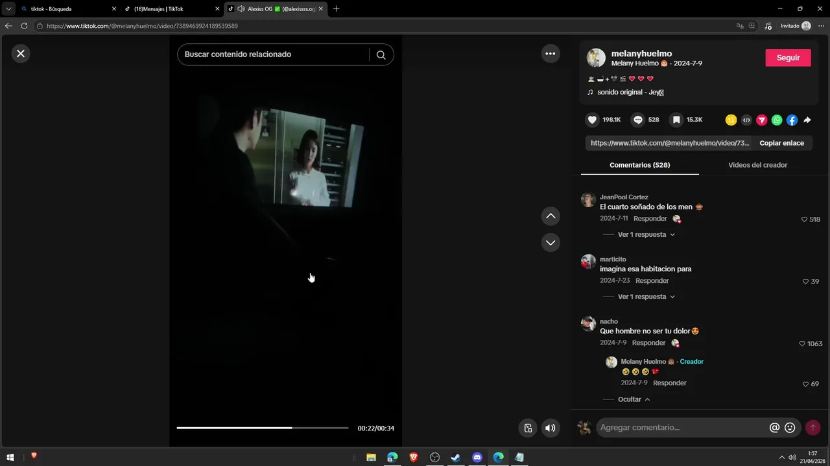Viewport: 830px width, 466px height.
Task: Follow the creator with Seguir button
Action: tap(788, 58)
